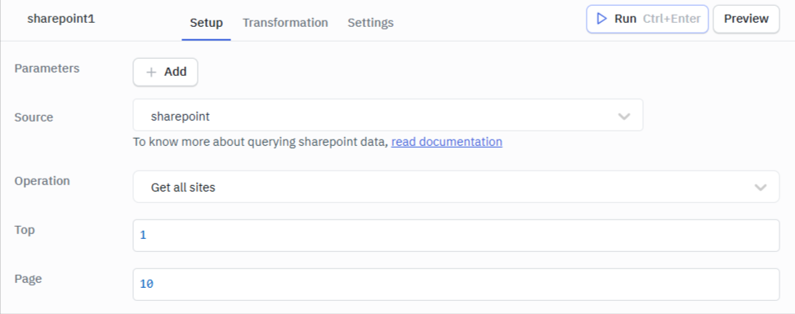This screenshot has height=314, width=795.
Task: Click the Operation label
Action: (x=42, y=181)
